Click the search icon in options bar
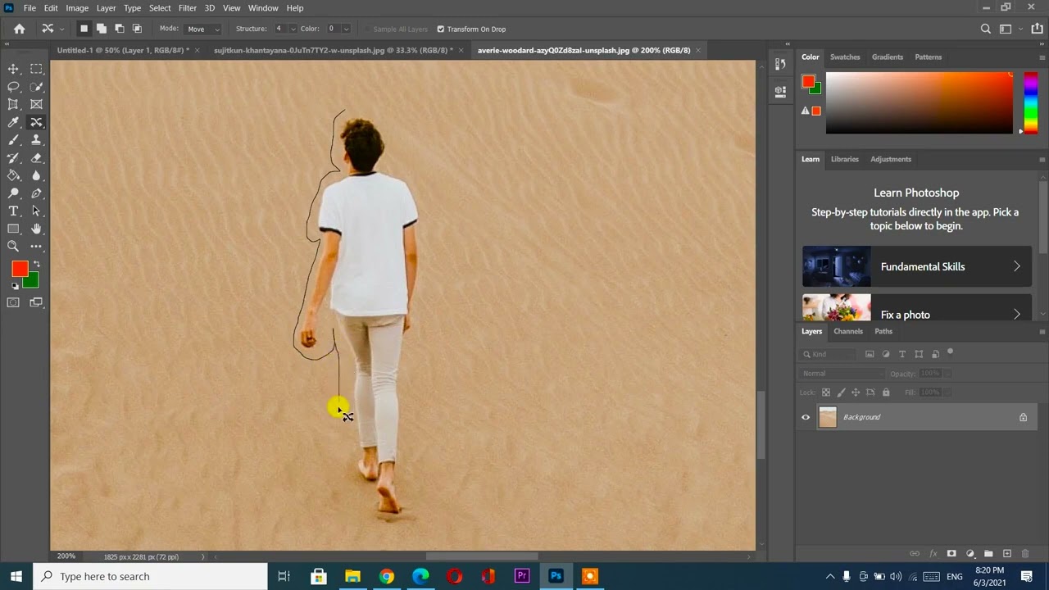The height and width of the screenshot is (590, 1049). 986,29
